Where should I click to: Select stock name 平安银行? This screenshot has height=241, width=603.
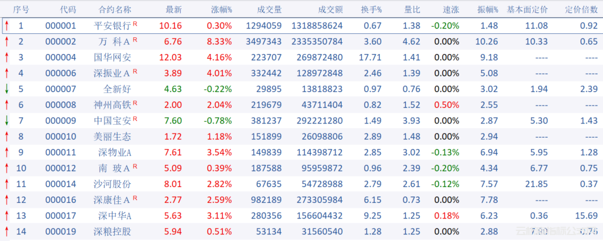pos(112,26)
